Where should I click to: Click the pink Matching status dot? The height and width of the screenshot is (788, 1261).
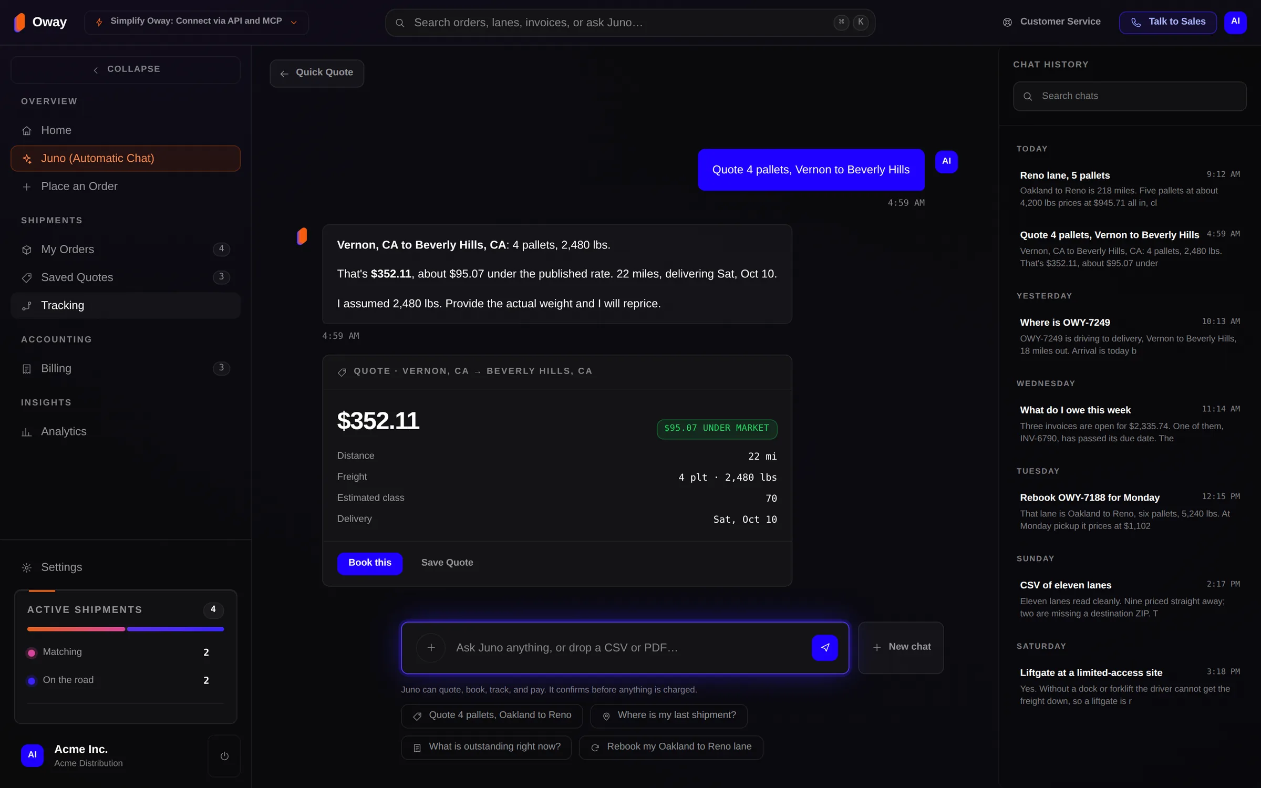pos(32,652)
